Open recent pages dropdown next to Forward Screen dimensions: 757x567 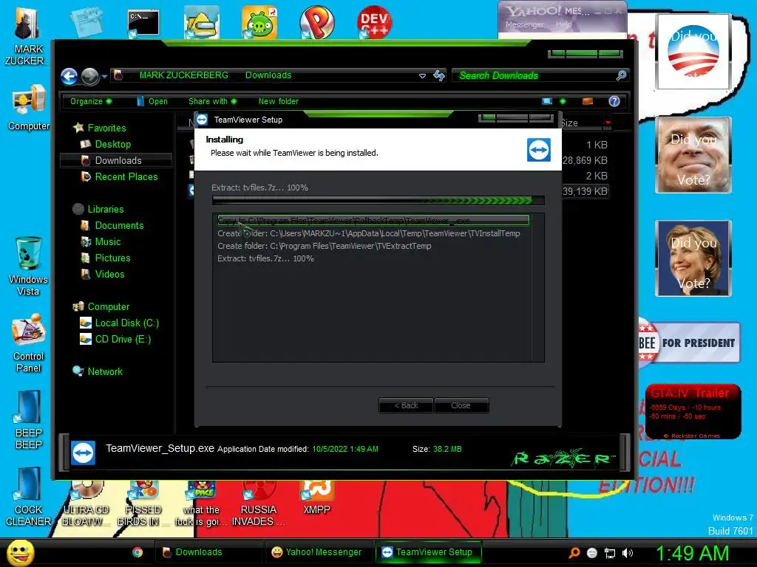(104, 76)
